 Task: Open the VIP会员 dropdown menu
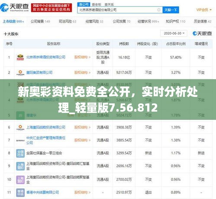[204, 10]
